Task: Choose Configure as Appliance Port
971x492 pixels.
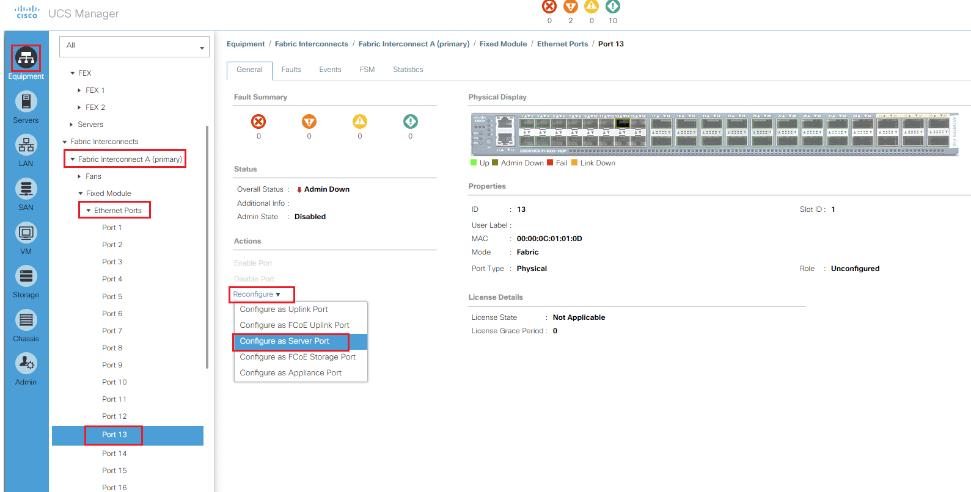Action: 301,373
